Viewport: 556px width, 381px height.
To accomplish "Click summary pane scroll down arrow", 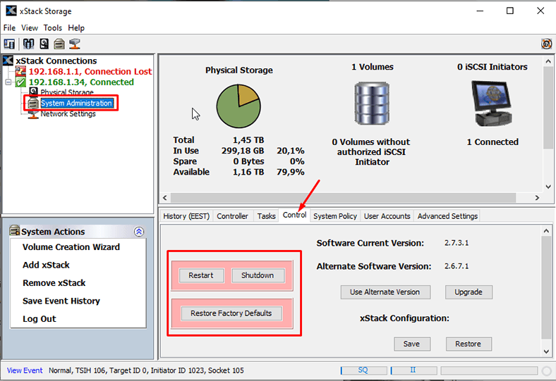I will (548, 187).
